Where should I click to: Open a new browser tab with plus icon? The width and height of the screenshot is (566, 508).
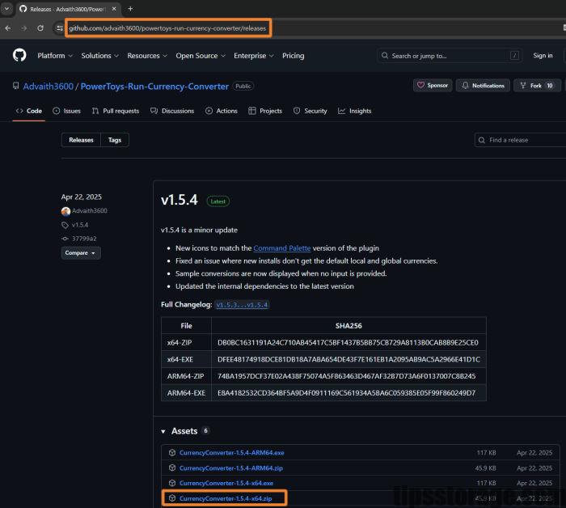click(x=130, y=8)
